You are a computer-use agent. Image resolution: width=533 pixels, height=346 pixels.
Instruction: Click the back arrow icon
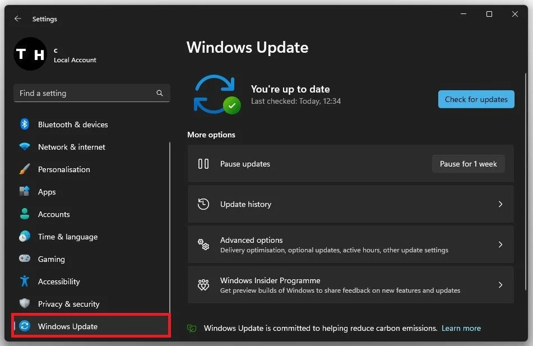tap(18, 19)
